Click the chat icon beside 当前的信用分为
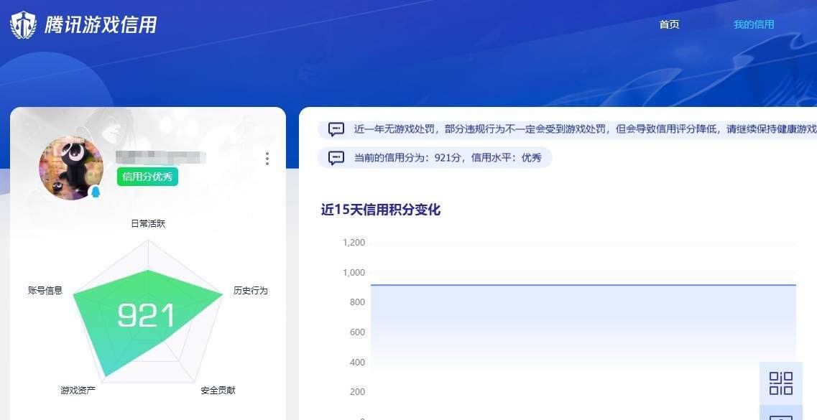This screenshot has height=420, width=817. [x=336, y=158]
